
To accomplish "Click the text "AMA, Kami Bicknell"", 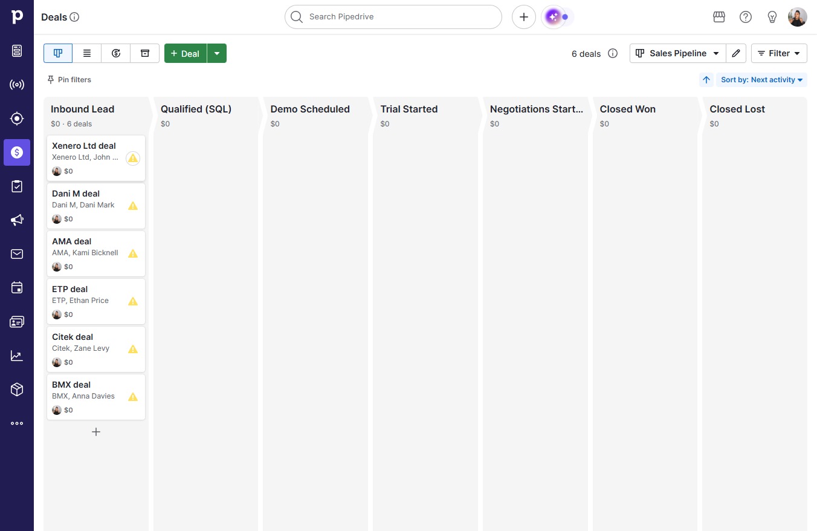I will (x=85, y=253).
